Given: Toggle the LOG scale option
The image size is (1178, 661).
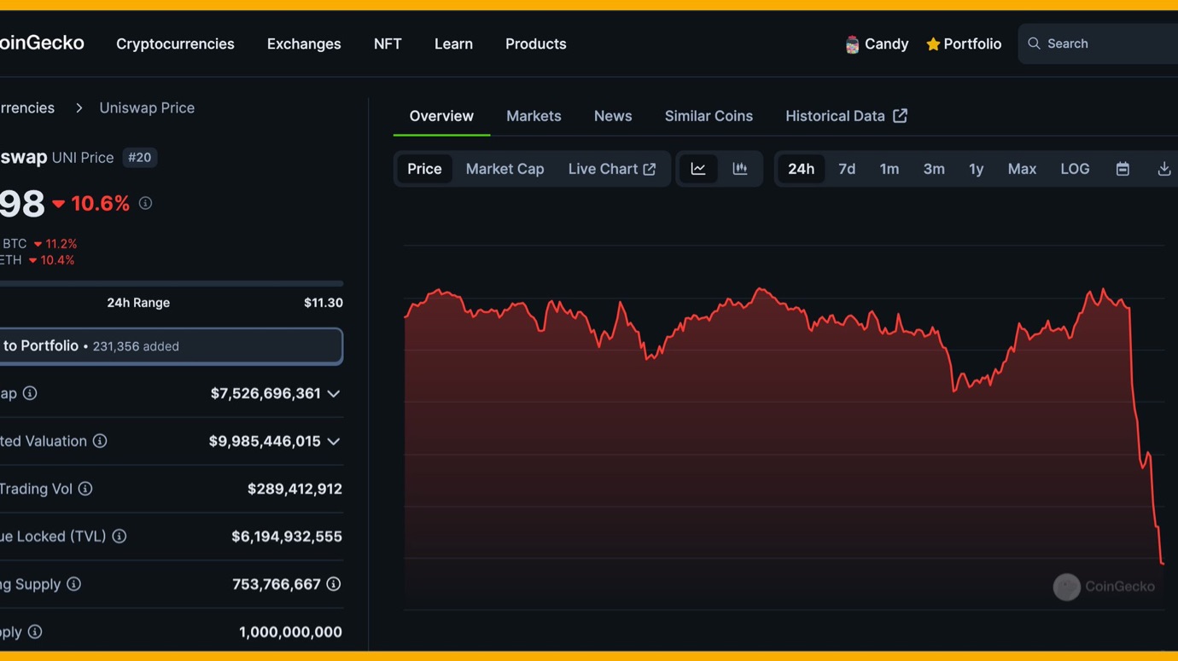Looking at the screenshot, I should click(1075, 169).
